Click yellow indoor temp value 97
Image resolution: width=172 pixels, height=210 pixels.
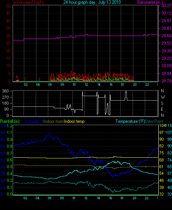pos(161,132)
